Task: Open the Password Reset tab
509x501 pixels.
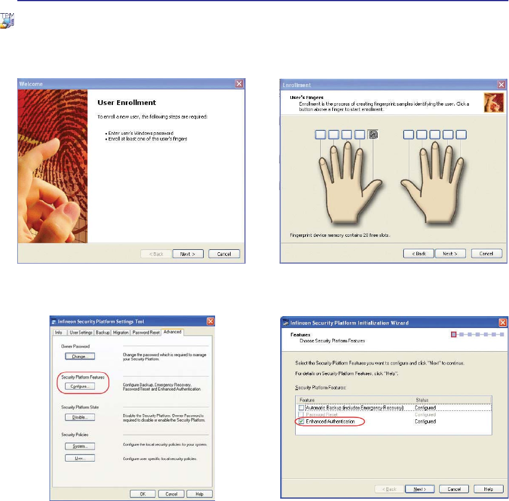Action: pos(146,332)
